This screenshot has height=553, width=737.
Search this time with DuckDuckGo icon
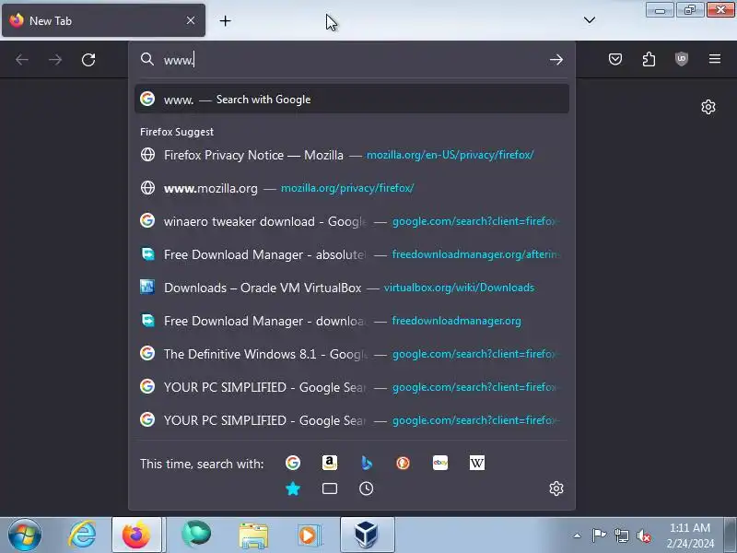coord(403,463)
